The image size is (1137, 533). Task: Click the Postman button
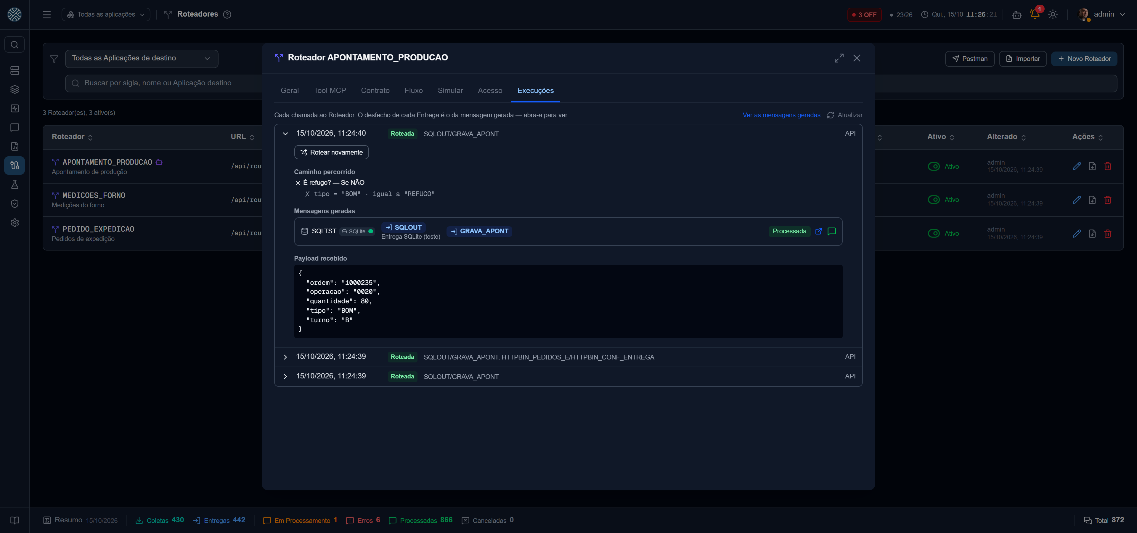click(x=970, y=59)
